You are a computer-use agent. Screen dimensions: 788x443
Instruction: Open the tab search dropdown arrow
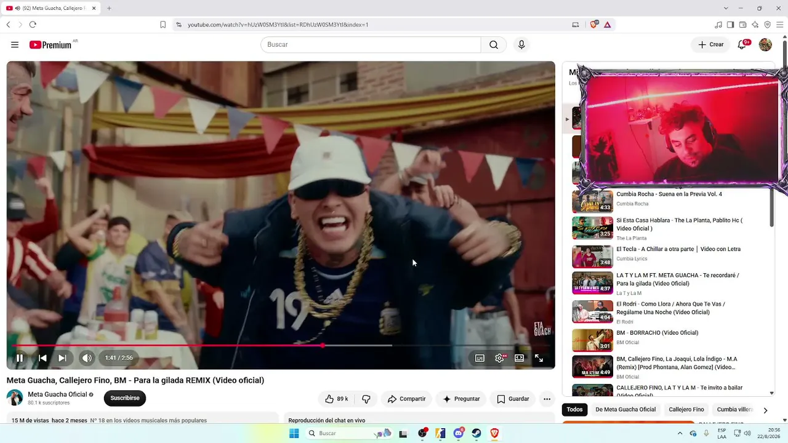[x=726, y=8]
